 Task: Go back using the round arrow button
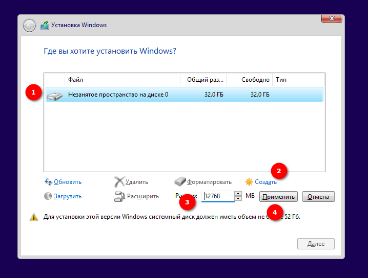pos(29,26)
